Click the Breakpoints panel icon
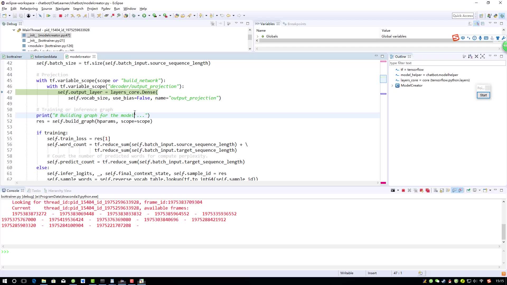507x285 pixels. [285, 24]
